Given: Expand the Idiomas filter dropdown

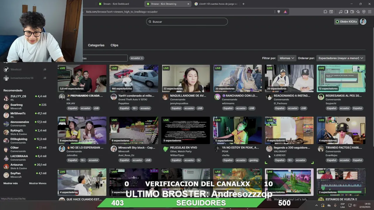Looking at the screenshot, I should 287,58.
